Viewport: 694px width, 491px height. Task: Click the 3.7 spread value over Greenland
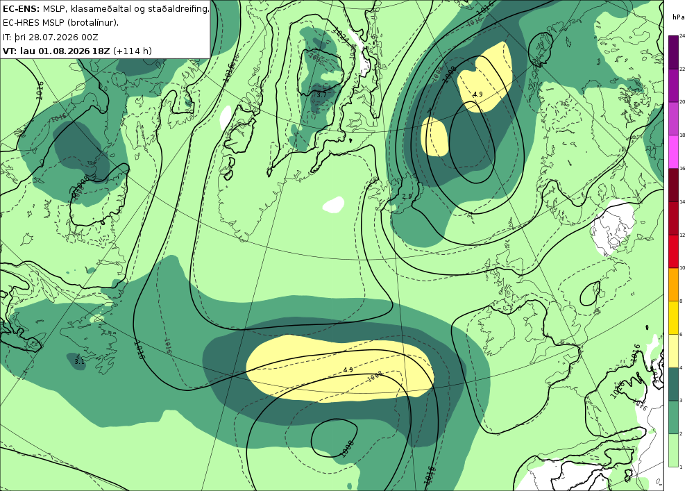(322, 94)
